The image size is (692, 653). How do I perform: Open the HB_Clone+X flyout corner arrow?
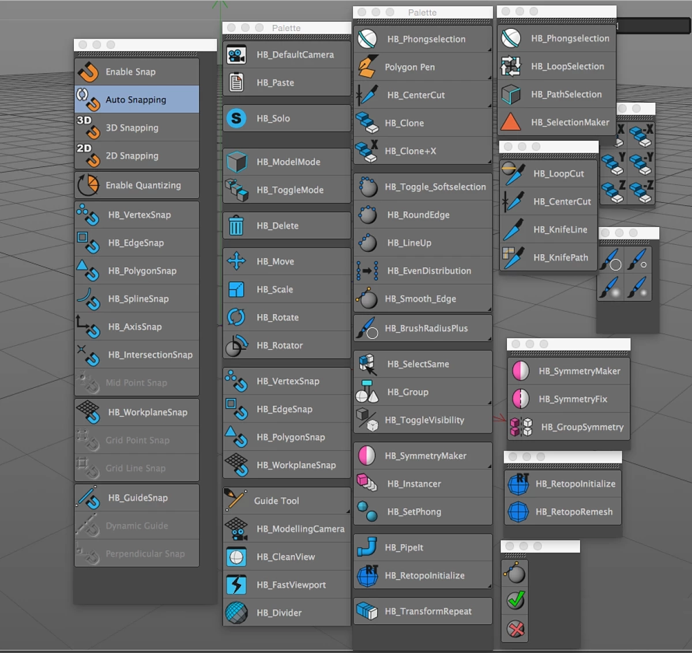[490, 162]
